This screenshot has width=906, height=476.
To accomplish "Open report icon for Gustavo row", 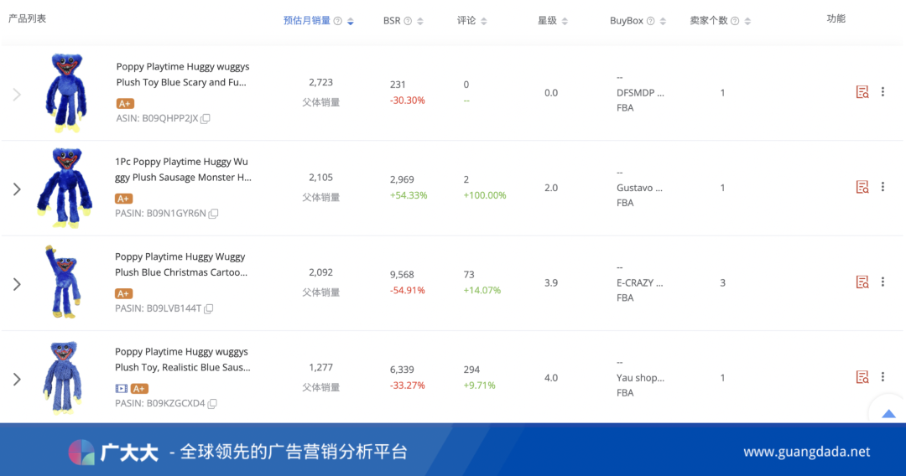I will [862, 187].
